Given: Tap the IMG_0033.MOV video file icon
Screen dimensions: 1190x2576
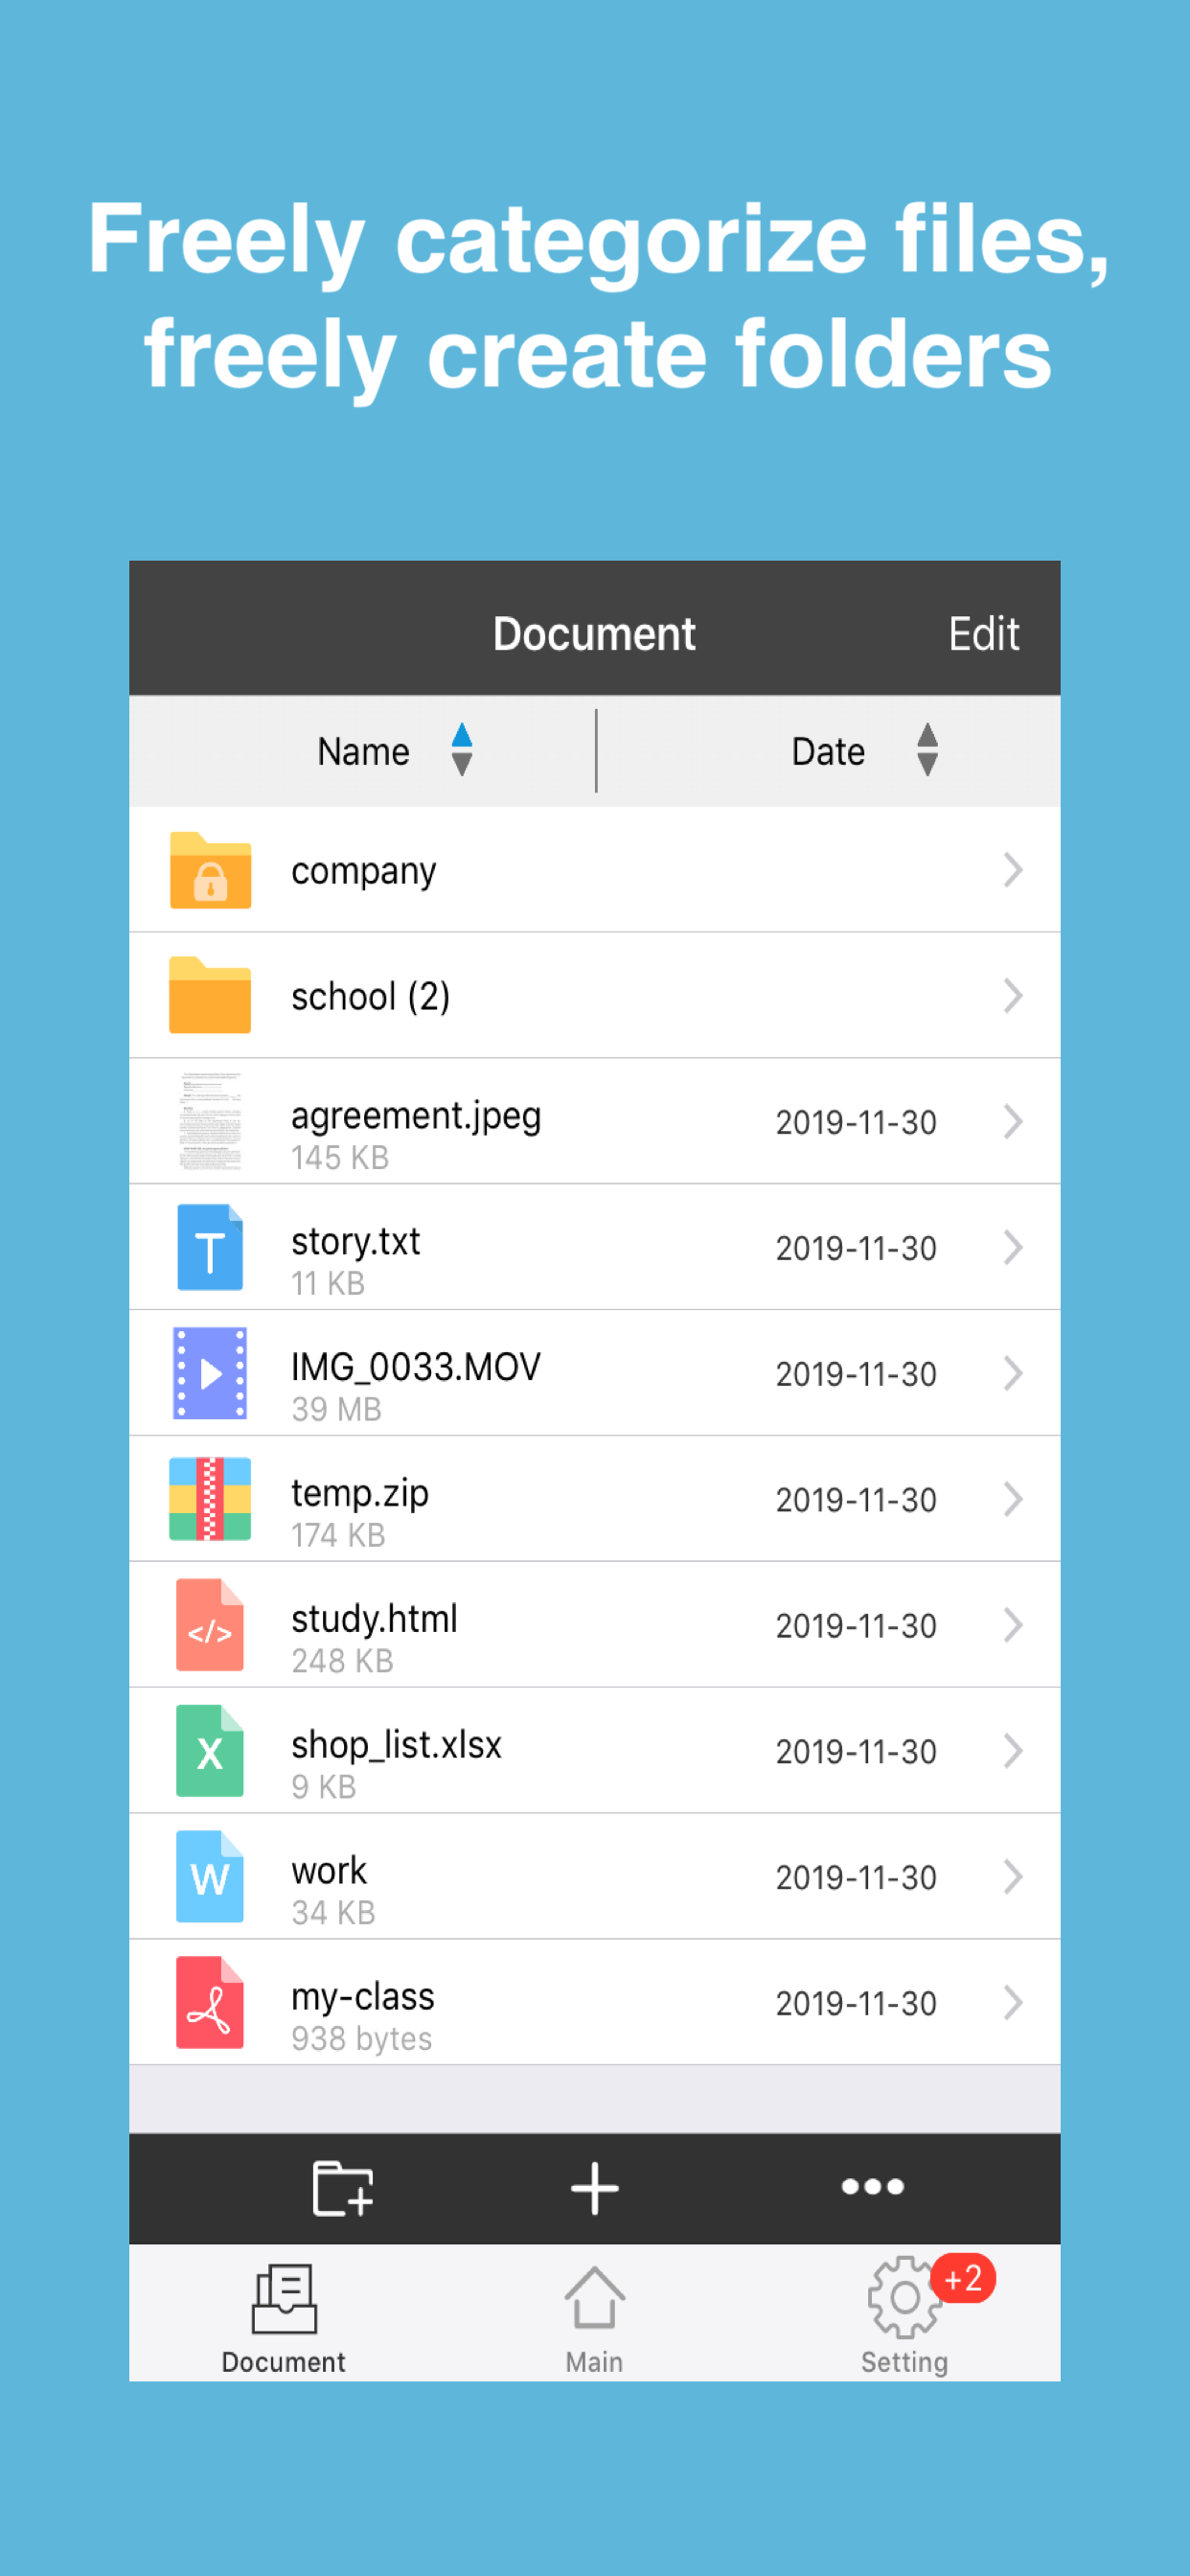Looking at the screenshot, I should 210,1373.
